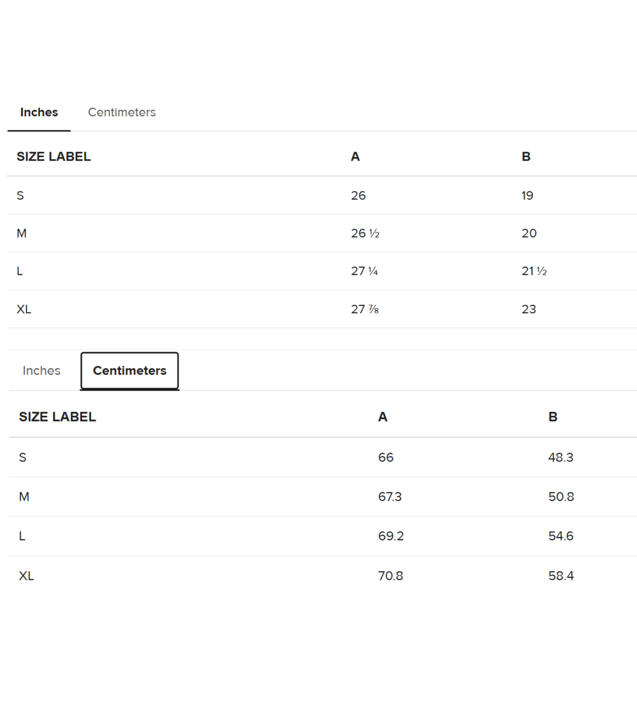Click the 48.3 value for size S
The image size is (637, 728).
561,458
